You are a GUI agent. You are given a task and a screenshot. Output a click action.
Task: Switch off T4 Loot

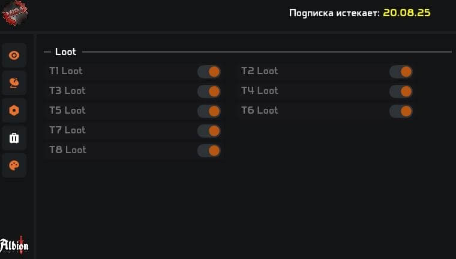pos(401,92)
